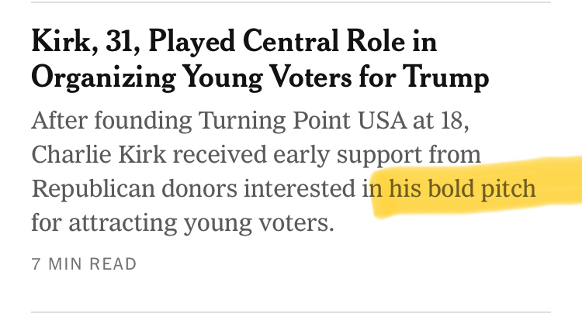Click the divider line above the headline
The height and width of the screenshot is (320, 582).
tap(291, 2)
